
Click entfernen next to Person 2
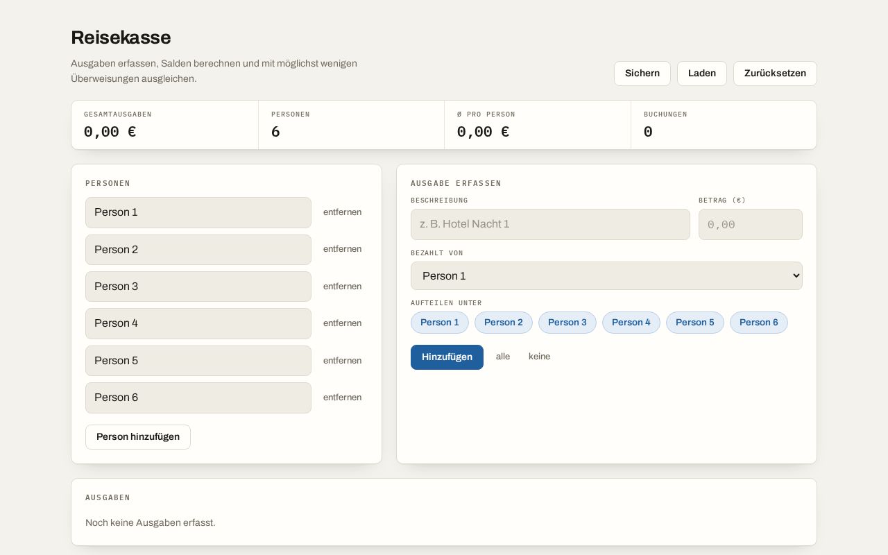click(342, 249)
